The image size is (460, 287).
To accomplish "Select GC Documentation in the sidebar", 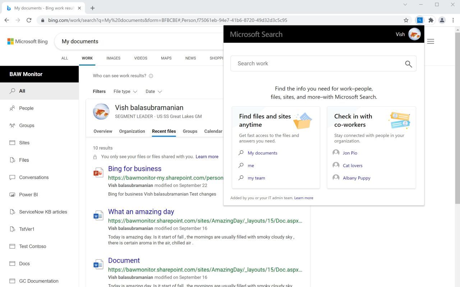I will pos(40,281).
